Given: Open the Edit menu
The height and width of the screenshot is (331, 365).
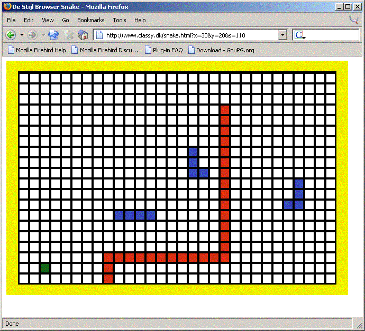Looking at the screenshot, I should click(x=29, y=20).
